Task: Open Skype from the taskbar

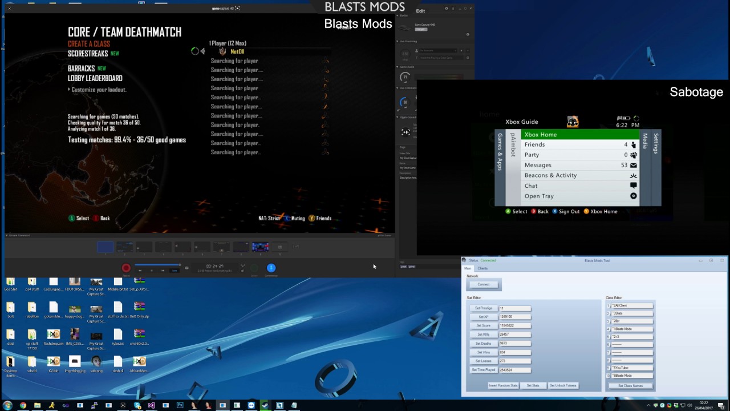Action: point(137,405)
